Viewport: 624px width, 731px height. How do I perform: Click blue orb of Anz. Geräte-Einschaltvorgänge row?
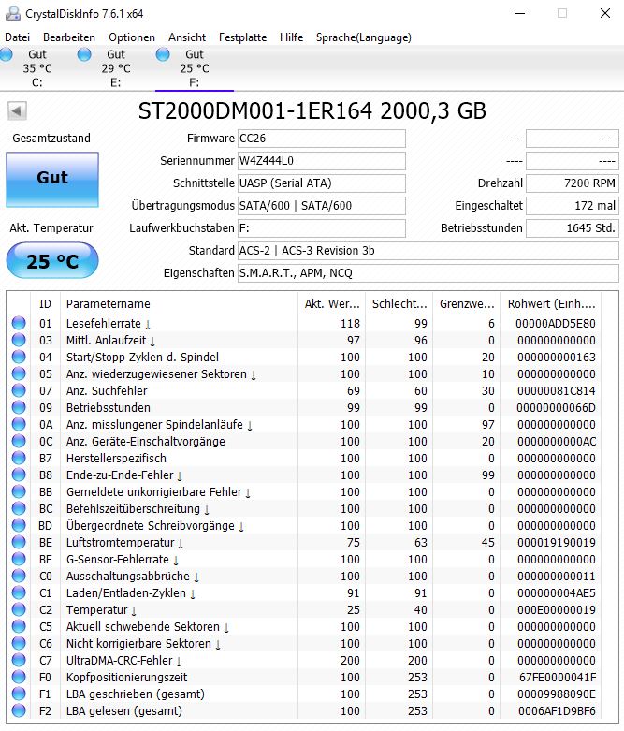(x=19, y=441)
